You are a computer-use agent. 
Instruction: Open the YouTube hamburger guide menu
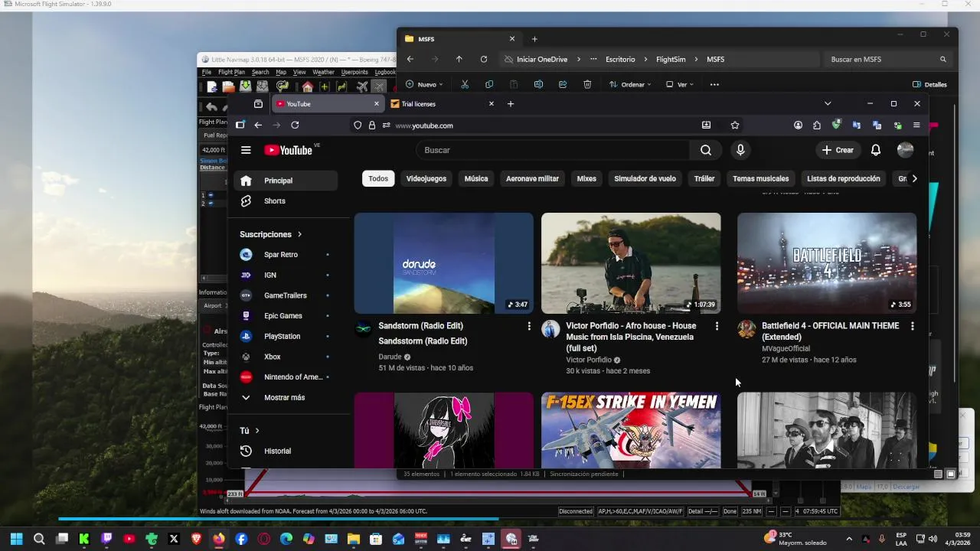246,150
